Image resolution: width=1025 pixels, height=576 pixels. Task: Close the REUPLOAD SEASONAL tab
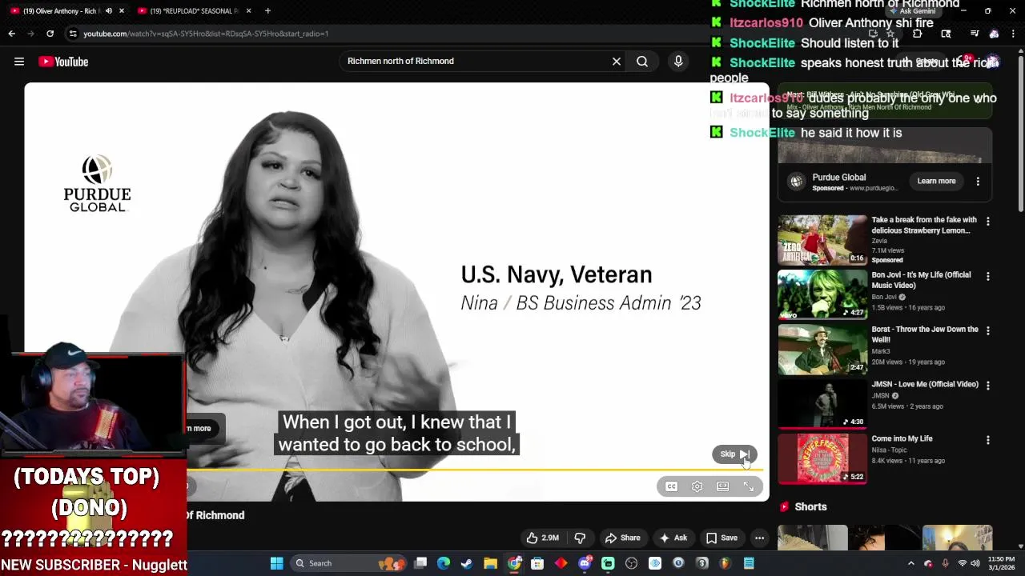248,11
